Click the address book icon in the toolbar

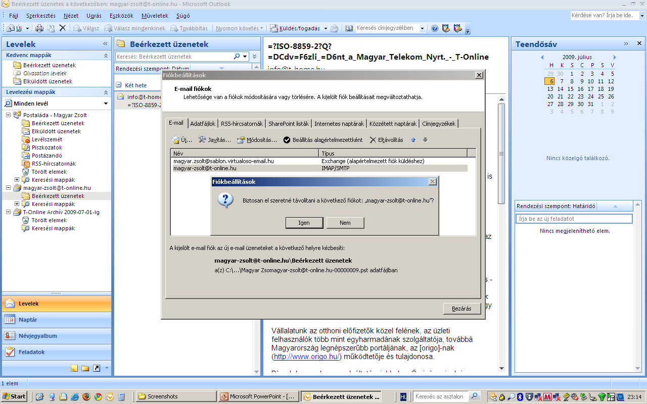349,28
